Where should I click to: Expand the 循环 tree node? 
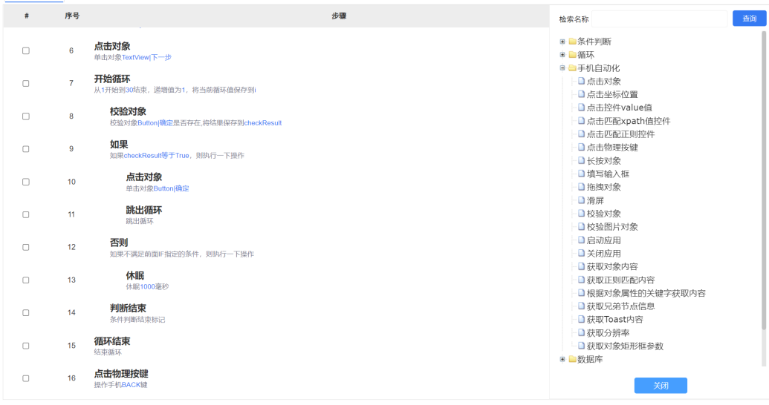[562, 55]
